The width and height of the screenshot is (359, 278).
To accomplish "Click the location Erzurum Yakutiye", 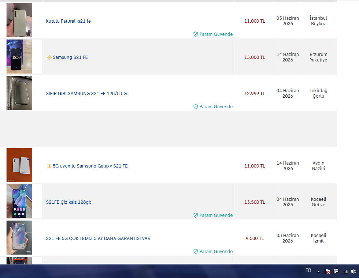I will pyautogui.click(x=318, y=57).
